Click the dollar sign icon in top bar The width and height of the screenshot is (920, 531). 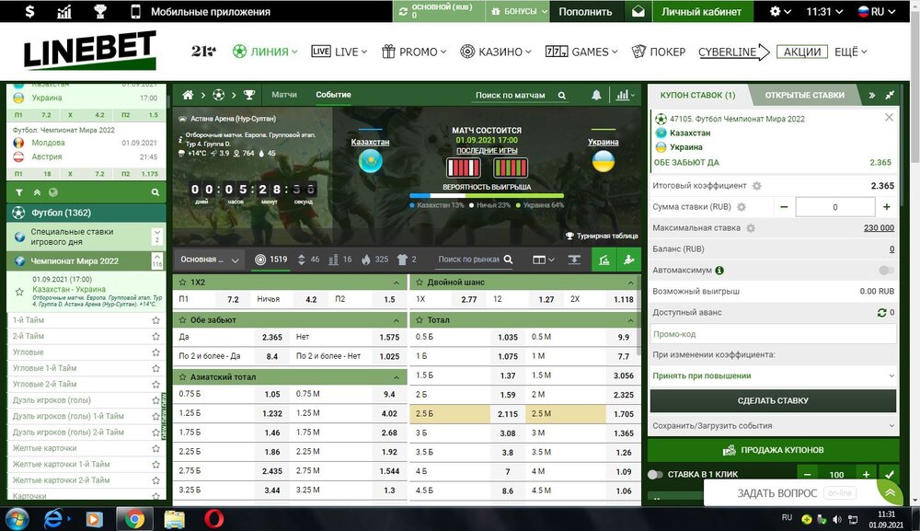[x=29, y=11]
